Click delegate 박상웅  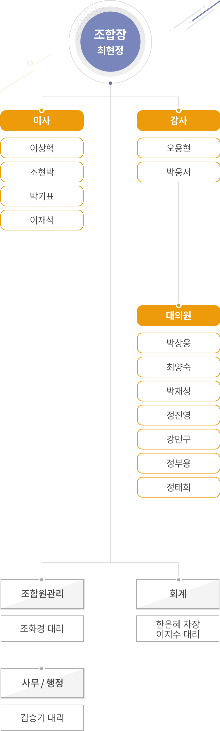pyautogui.click(x=179, y=343)
